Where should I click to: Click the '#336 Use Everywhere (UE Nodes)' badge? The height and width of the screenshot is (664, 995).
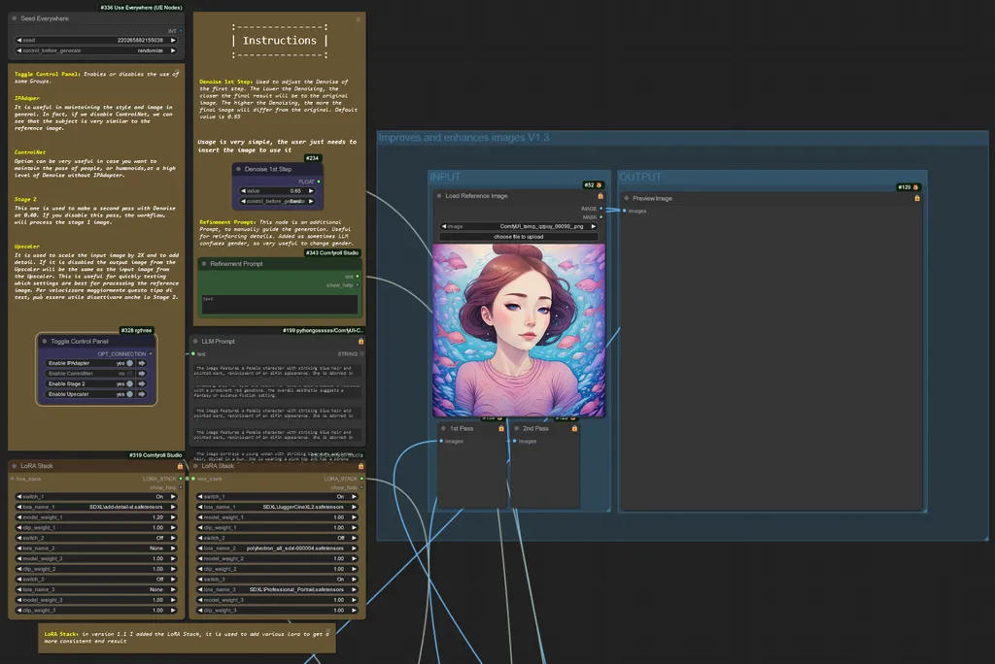point(141,8)
